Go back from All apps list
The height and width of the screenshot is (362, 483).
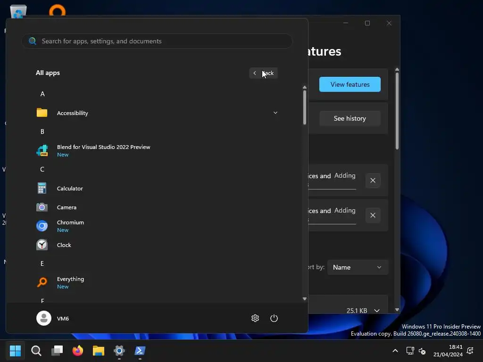(x=263, y=73)
